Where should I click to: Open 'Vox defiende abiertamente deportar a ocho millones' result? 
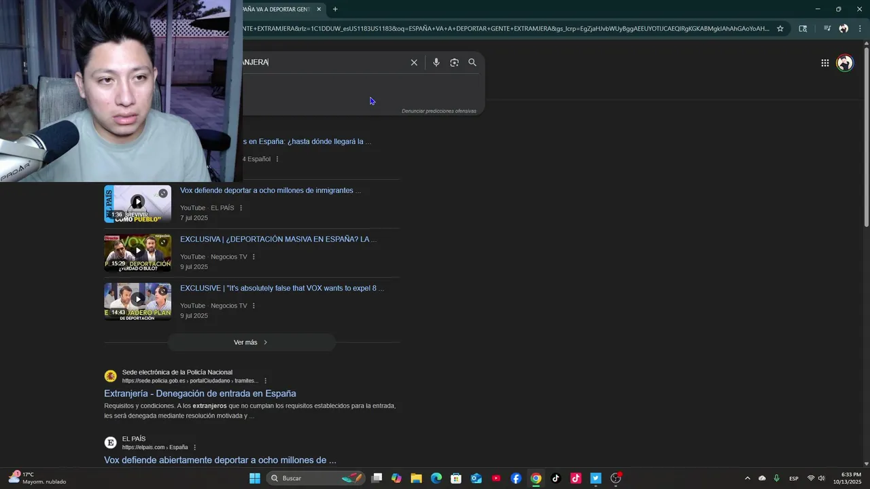(220, 460)
